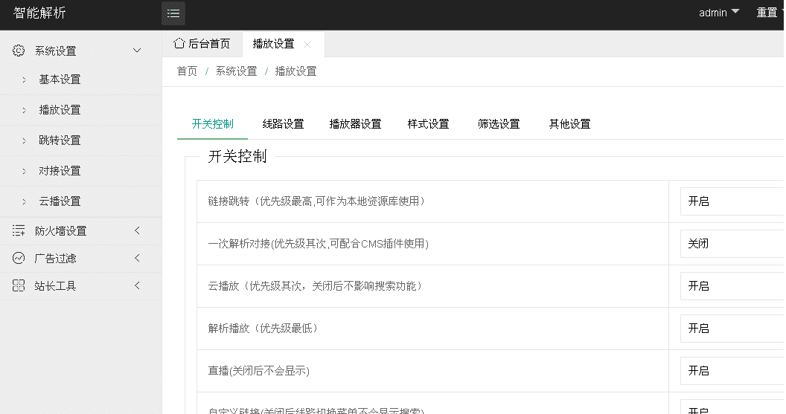786x414 pixels.
Task: Collapse the 系统设置 sidebar section
Action: [x=137, y=51]
